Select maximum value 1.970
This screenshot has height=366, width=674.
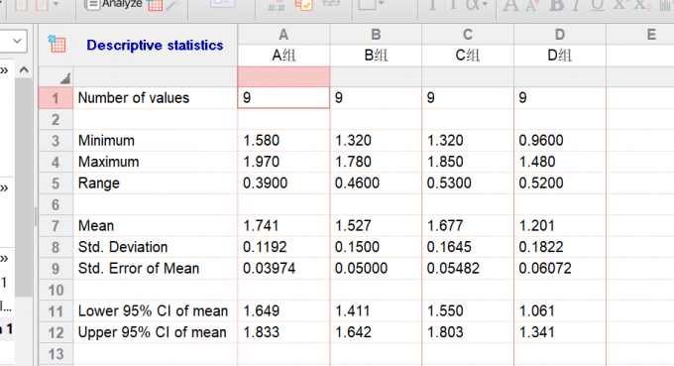tap(283, 162)
